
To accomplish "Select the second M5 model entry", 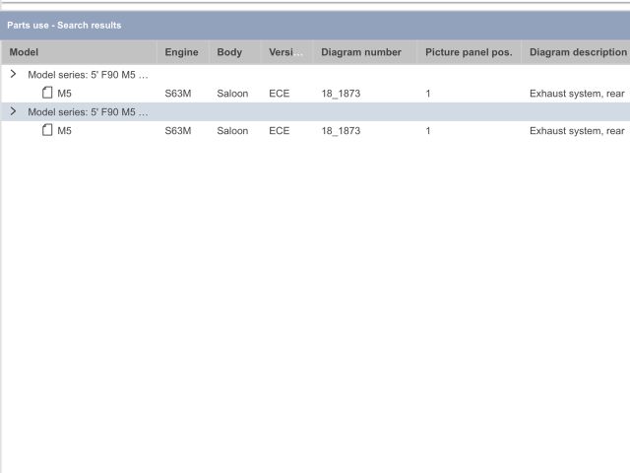I will 65,131.
